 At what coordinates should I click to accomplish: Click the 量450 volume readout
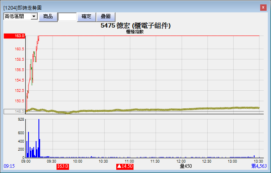[x=186, y=166]
